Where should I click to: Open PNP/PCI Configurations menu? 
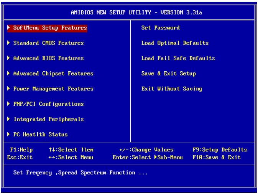click(48, 104)
